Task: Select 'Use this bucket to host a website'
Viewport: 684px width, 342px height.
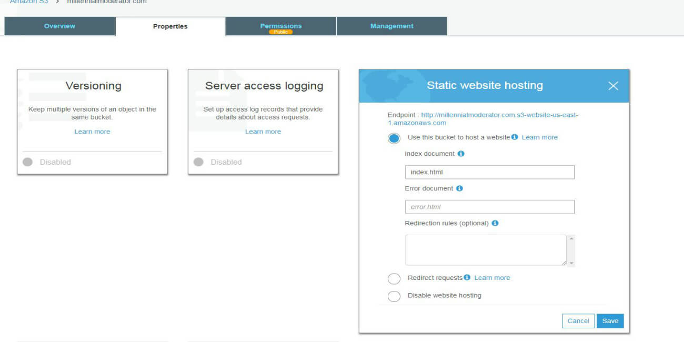Action: pyautogui.click(x=394, y=138)
